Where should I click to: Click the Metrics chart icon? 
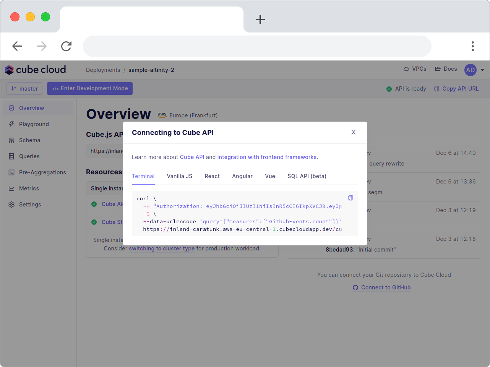click(x=11, y=188)
